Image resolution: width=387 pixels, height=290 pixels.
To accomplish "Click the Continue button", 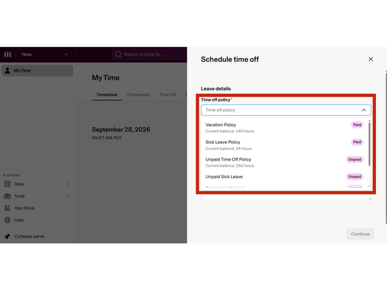I will click(x=360, y=234).
